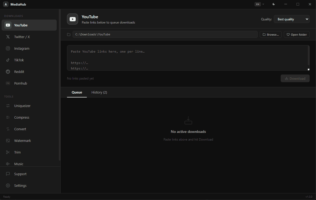
Task: Select Convert in the Tools list
Action: [29, 129]
